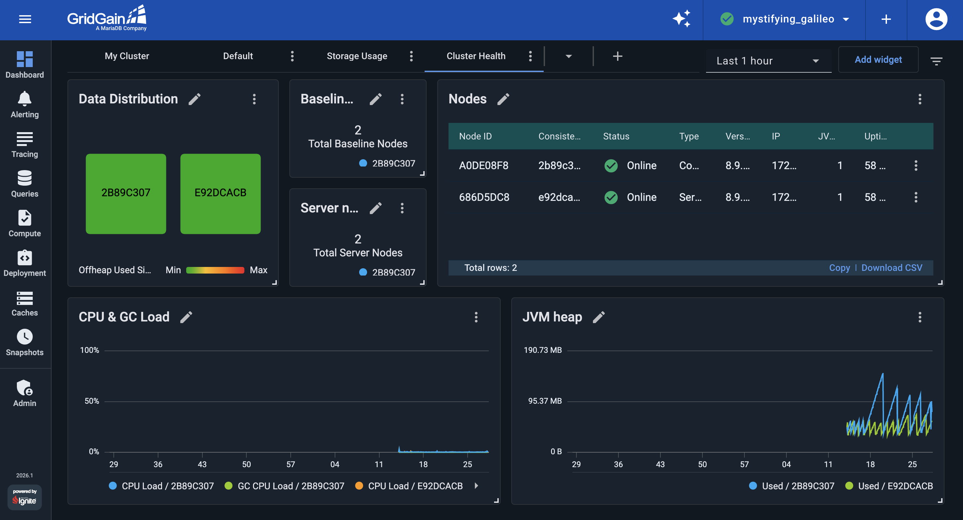Sort Nodes table by Node ID column
This screenshot has height=520, width=963.
pyautogui.click(x=475, y=136)
